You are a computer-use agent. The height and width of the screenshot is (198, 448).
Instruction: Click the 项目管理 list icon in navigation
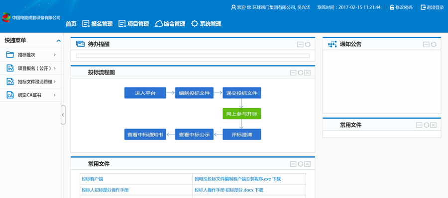[122, 24]
